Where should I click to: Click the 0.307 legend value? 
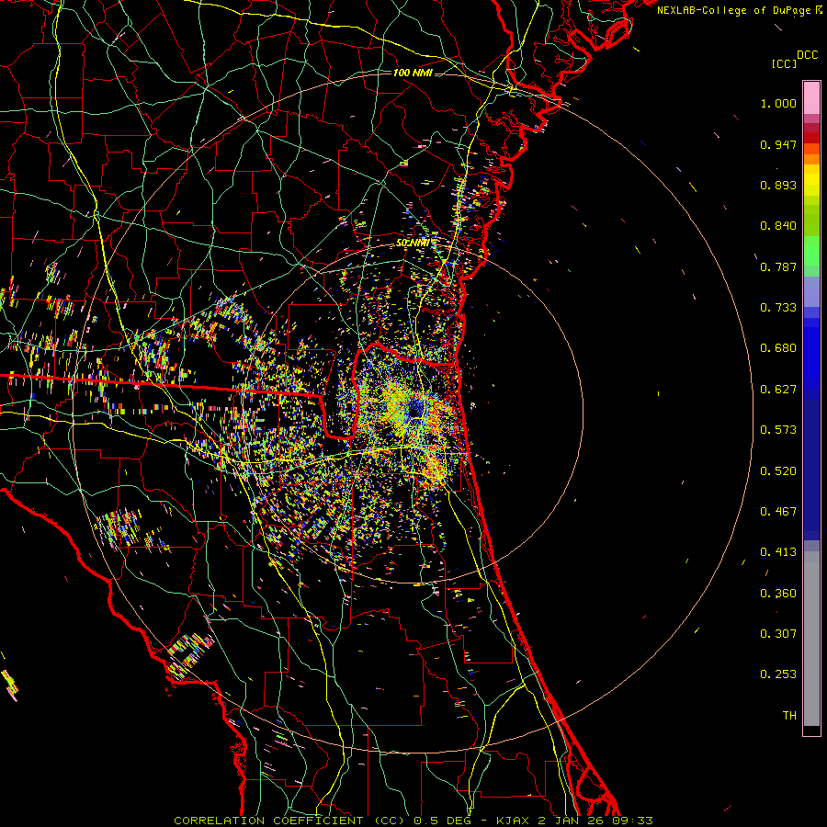[778, 634]
